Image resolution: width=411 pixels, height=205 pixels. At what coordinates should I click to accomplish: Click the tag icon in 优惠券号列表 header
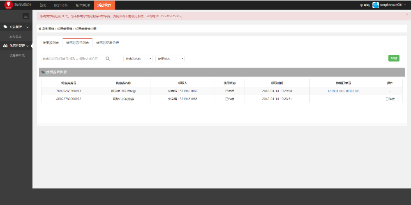[x=43, y=72]
